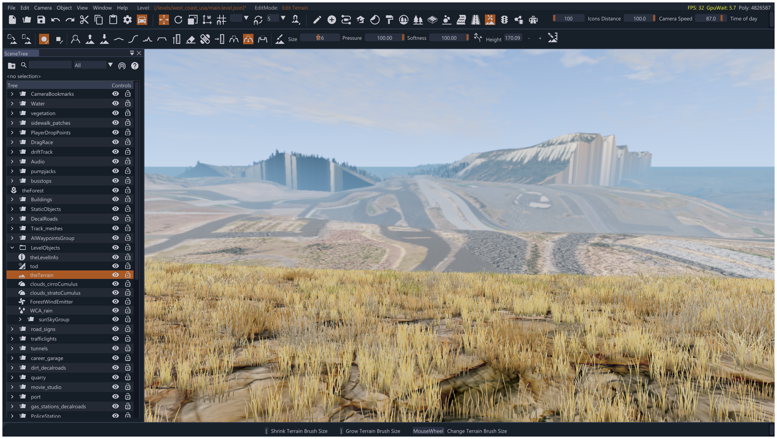
Task: Select the terrain painter roller icon
Action: click(x=389, y=20)
